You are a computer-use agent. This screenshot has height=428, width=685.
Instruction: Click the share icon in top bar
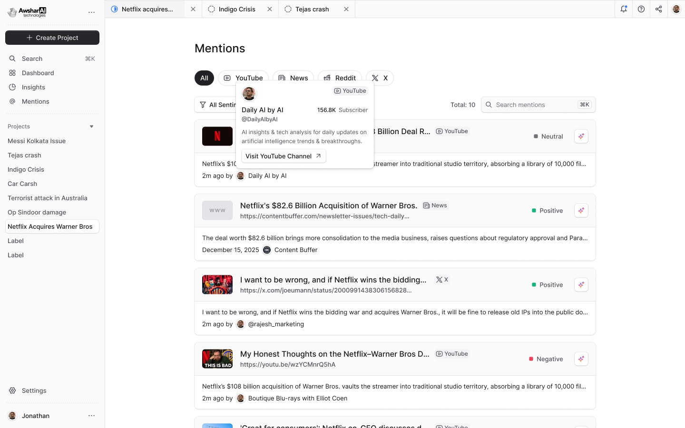658,9
